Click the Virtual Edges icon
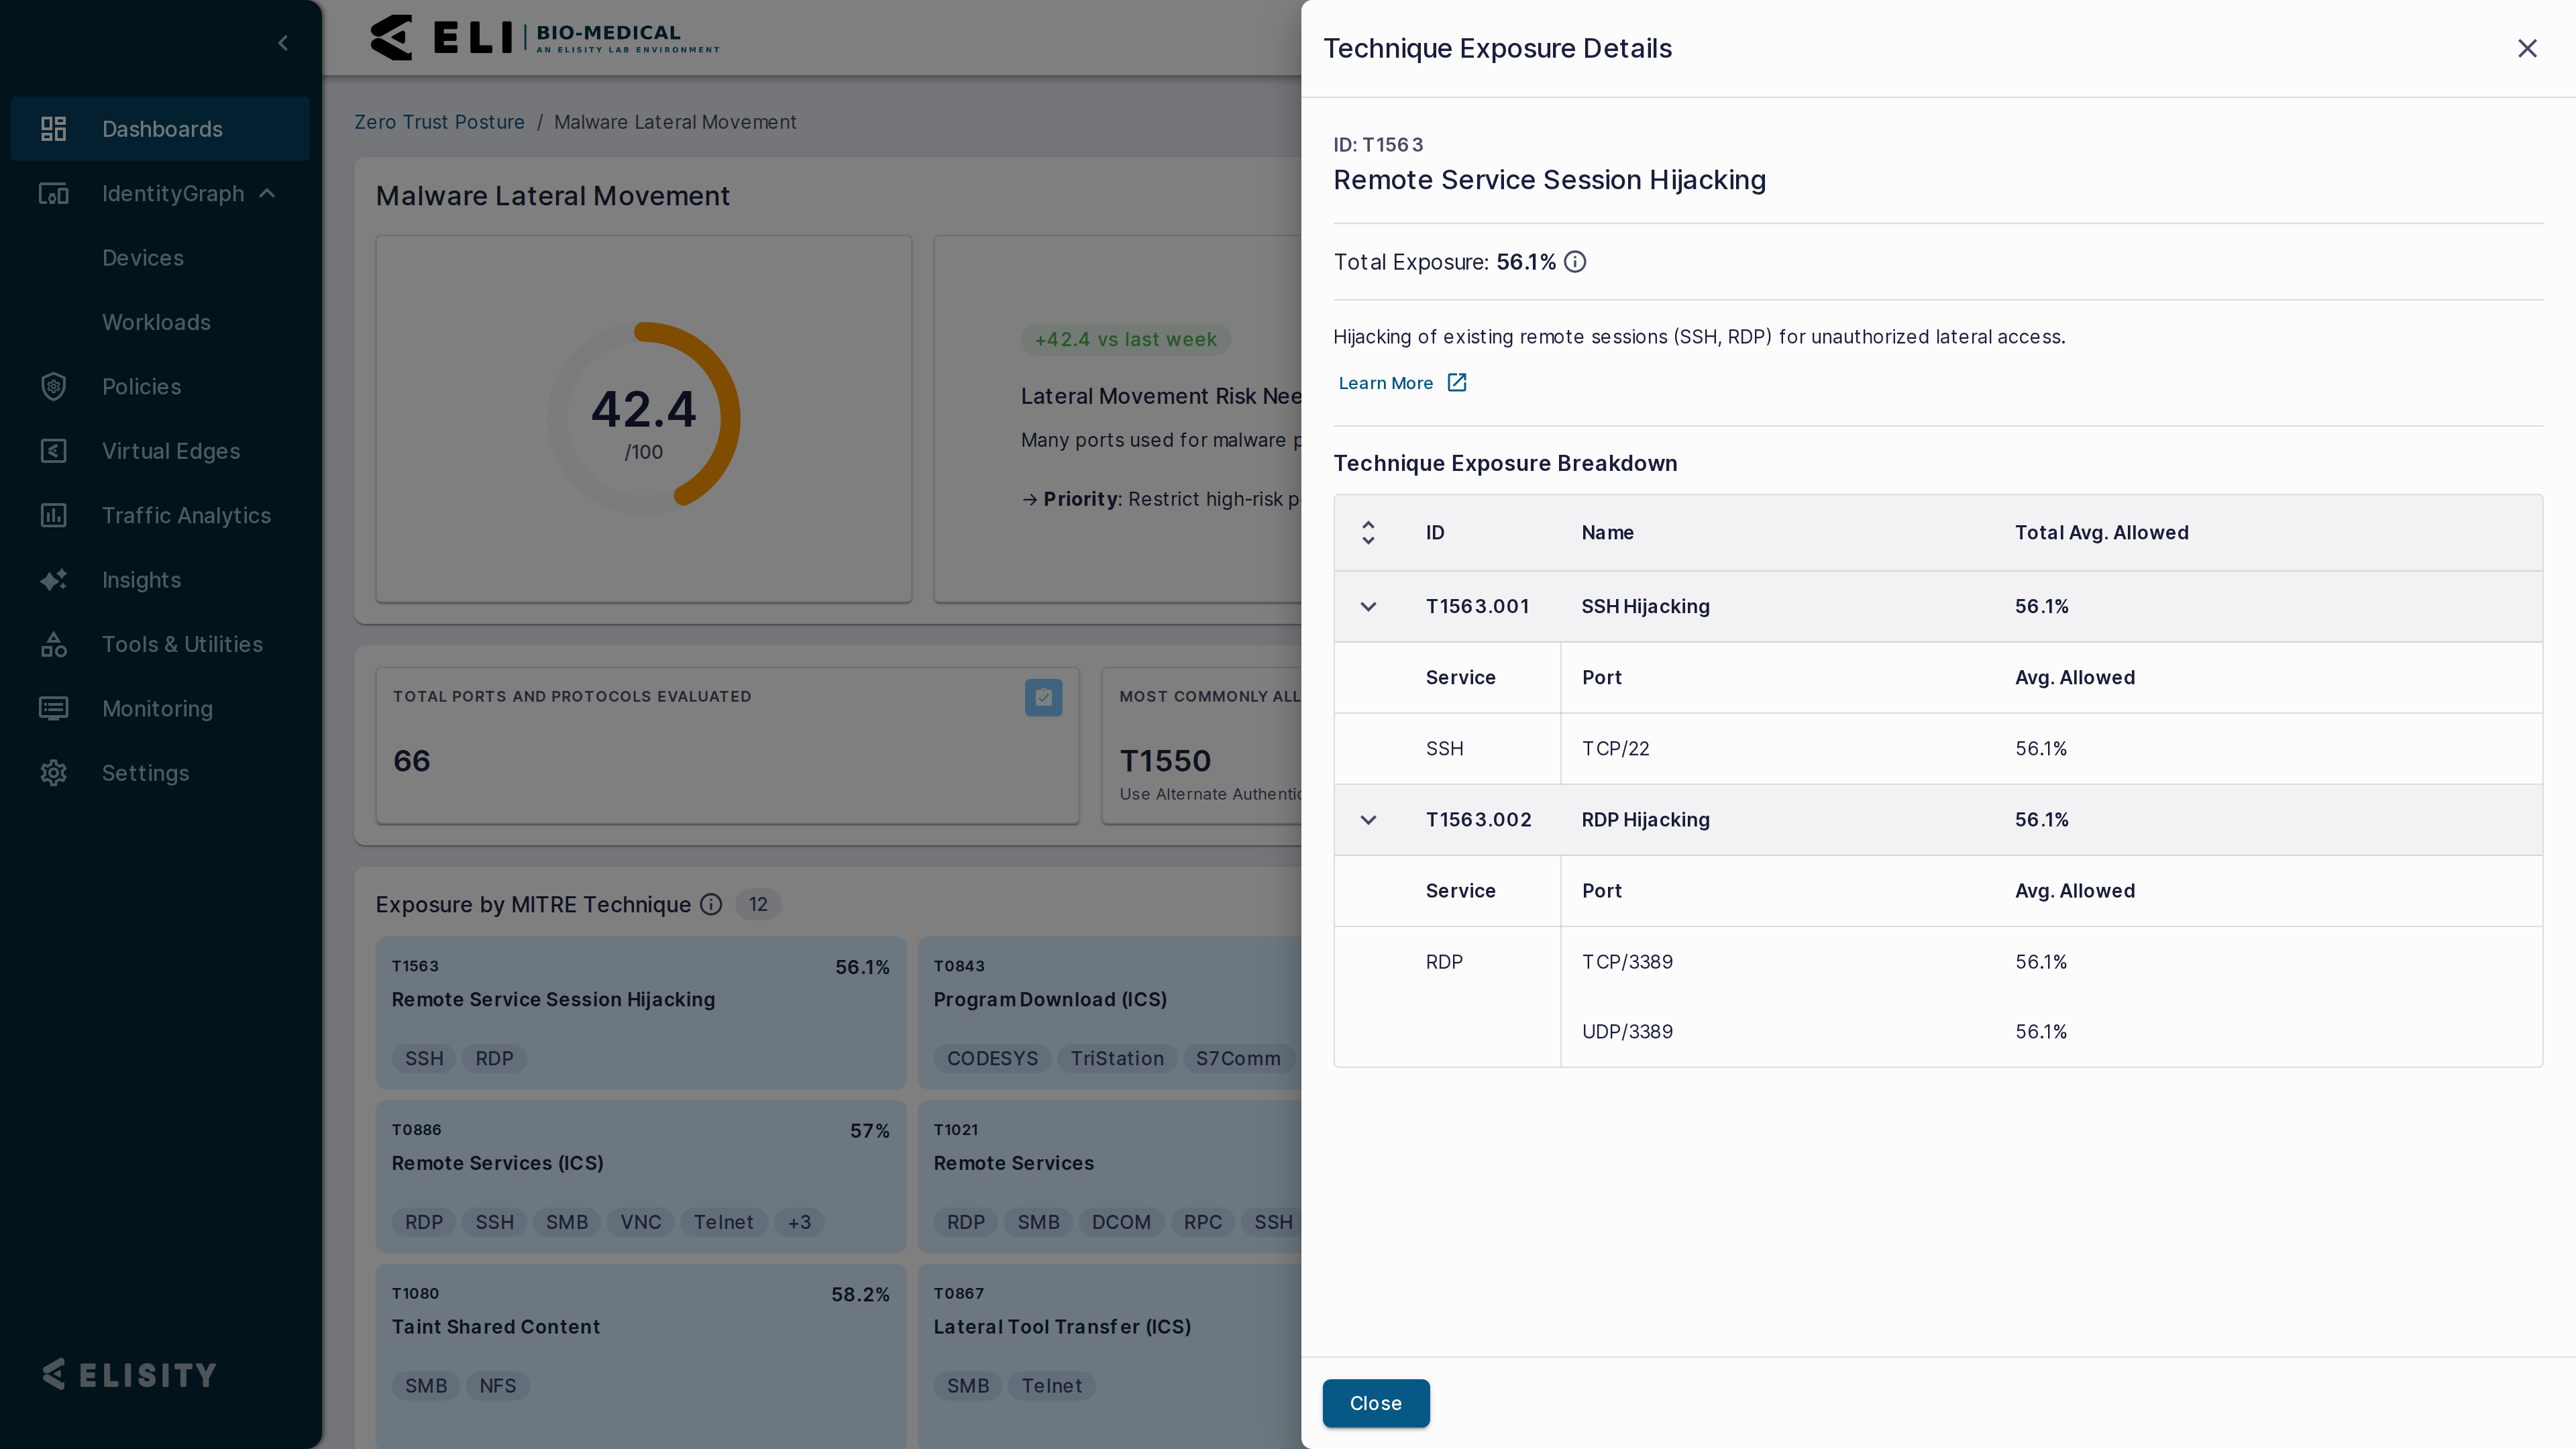Image resolution: width=2576 pixels, height=1449 pixels. pyautogui.click(x=53, y=451)
